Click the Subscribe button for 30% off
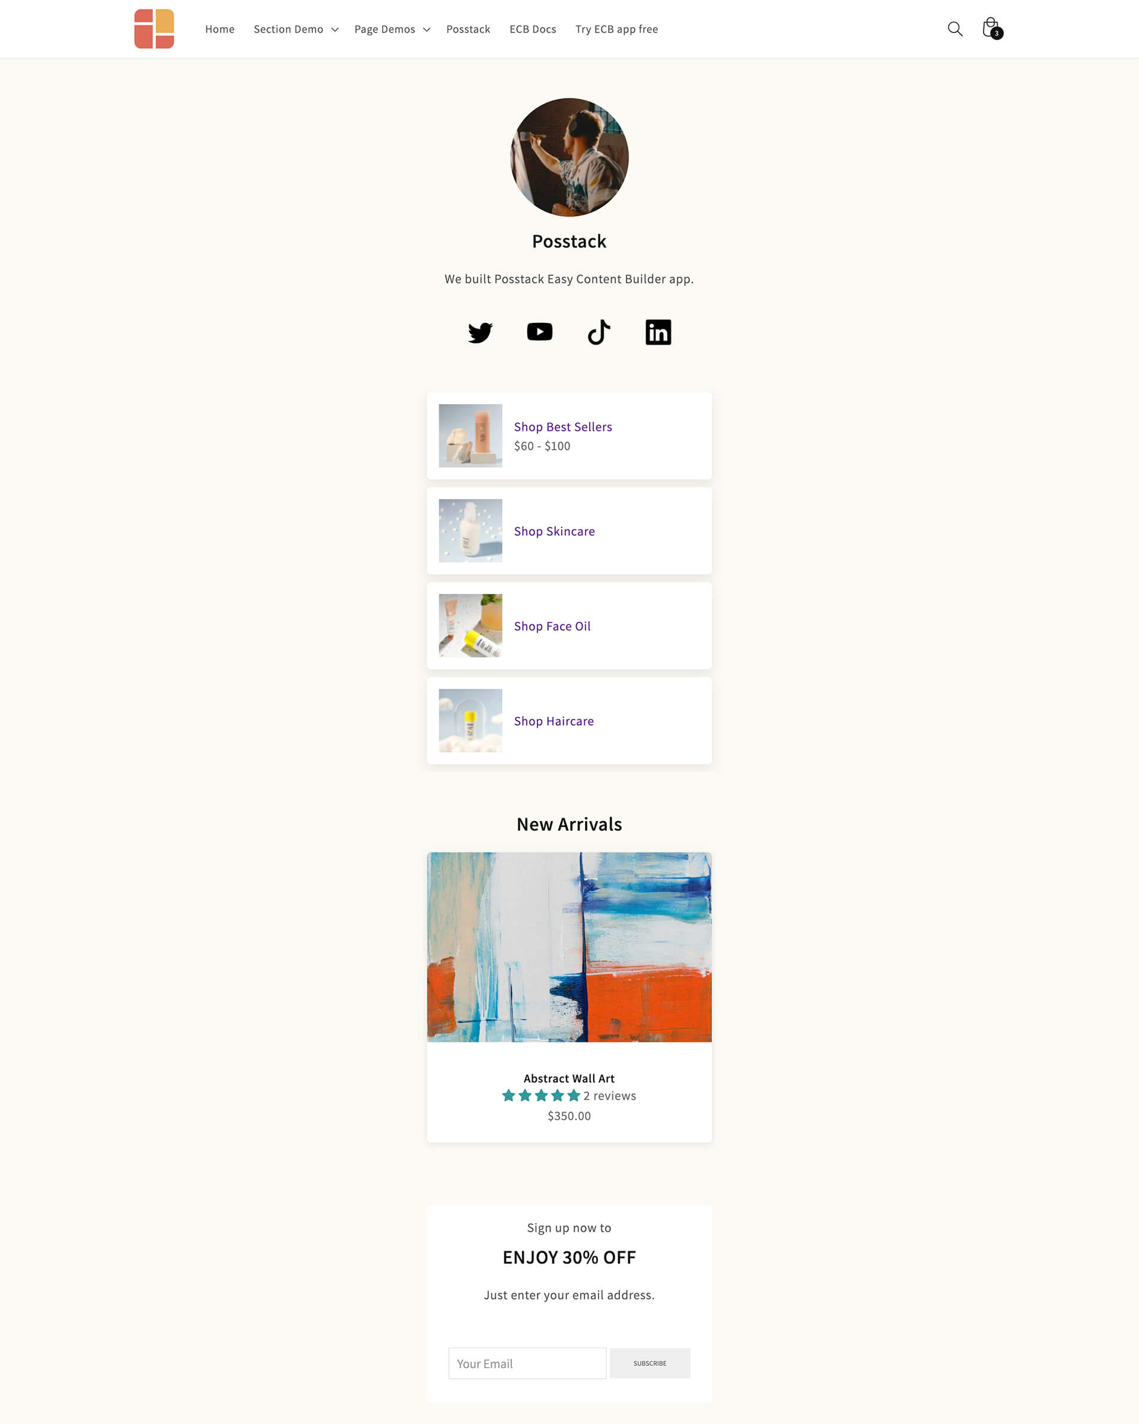The image size is (1139, 1424). 648,1363
